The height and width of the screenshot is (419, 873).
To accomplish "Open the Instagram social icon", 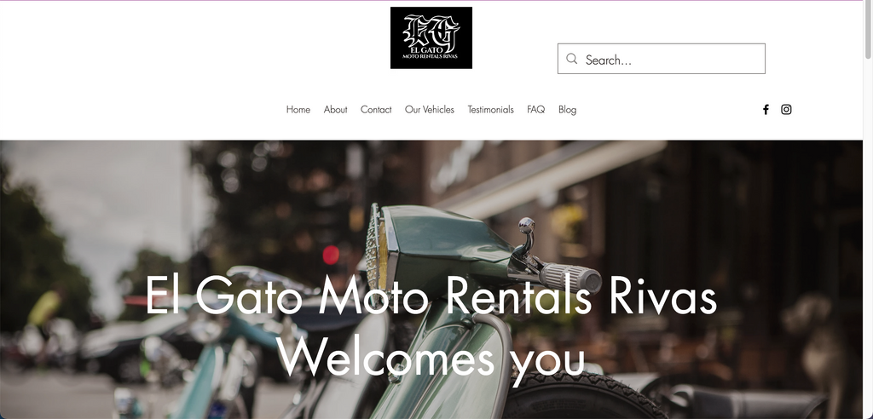I will click(x=786, y=110).
